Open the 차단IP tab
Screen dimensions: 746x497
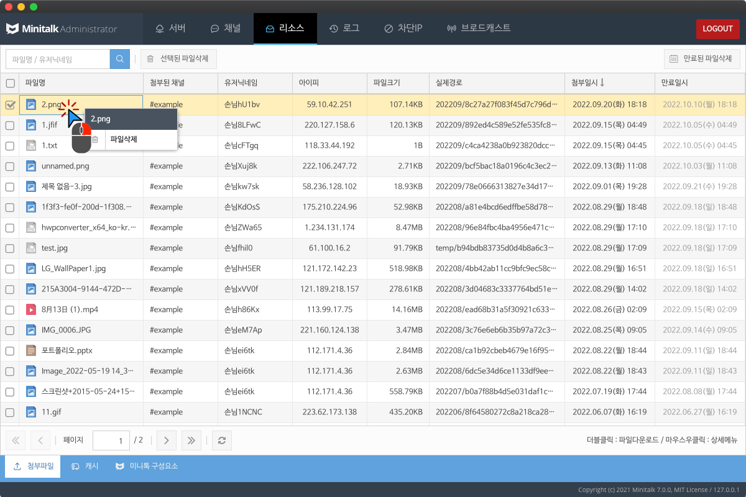coord(403,29)
